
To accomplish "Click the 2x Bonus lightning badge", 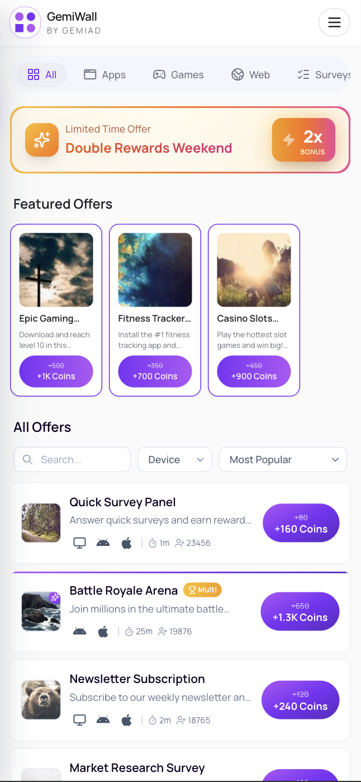I will [x=303, y=140].
